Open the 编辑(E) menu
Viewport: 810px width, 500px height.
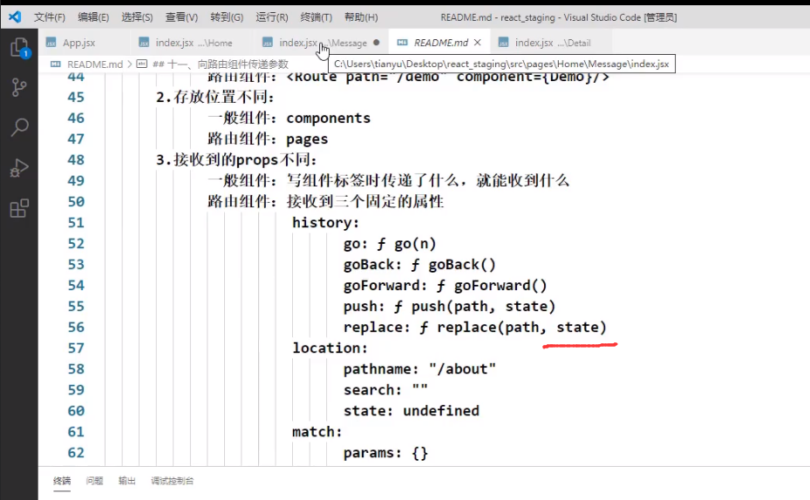(93, 17)
